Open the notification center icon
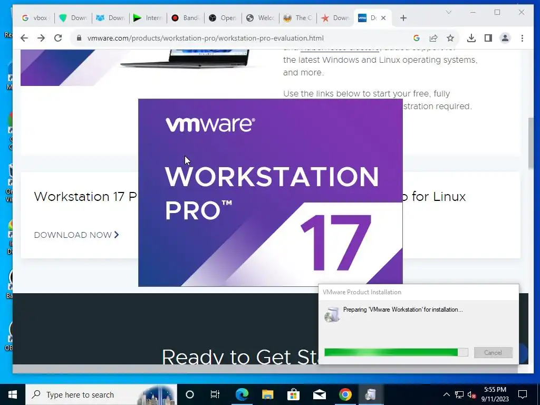540x405 pixels. click(x=523, y=394)
